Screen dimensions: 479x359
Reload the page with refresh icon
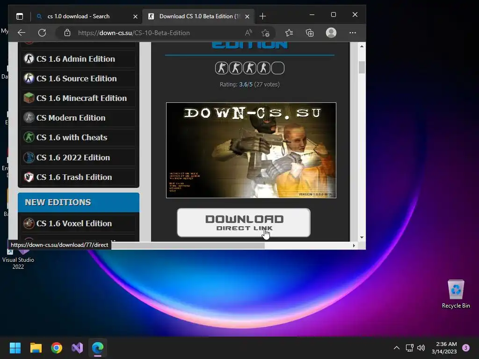[x=42, y=33]
